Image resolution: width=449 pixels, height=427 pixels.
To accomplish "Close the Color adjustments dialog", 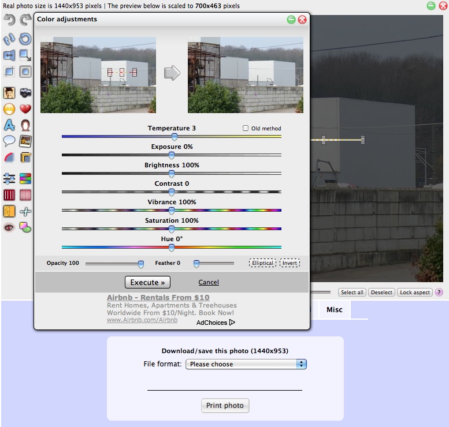I will 302,20.
